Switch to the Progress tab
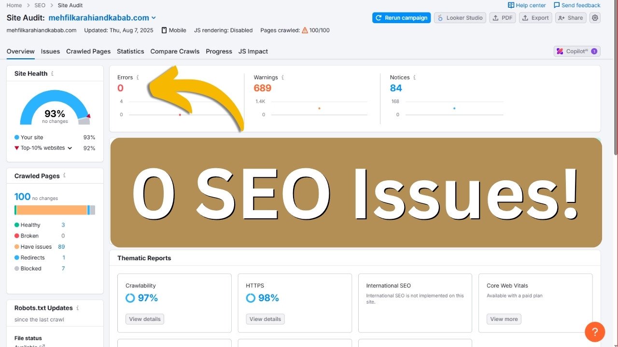Image resolution: width=618 pixels, height=347 pixels. [x=219, y=51]
